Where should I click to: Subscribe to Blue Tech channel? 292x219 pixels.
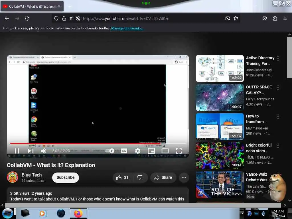[66, 177]
